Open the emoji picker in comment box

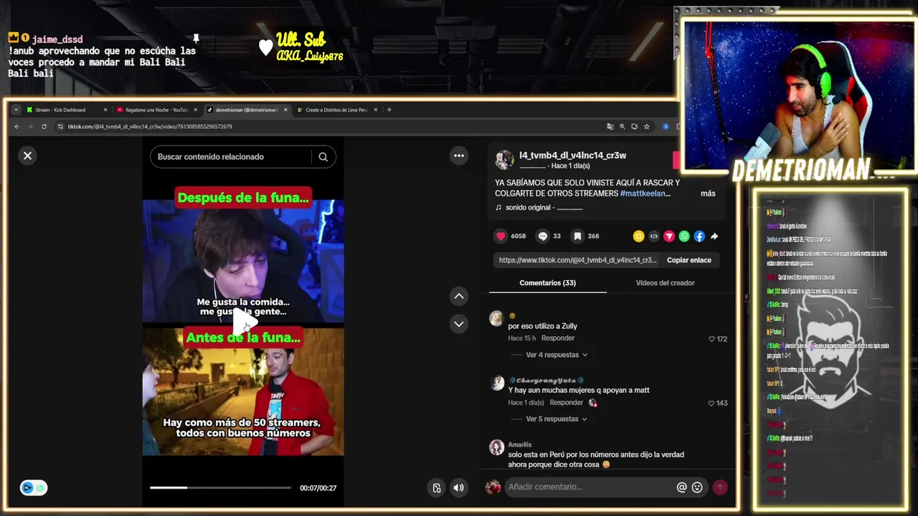(697, 487)
